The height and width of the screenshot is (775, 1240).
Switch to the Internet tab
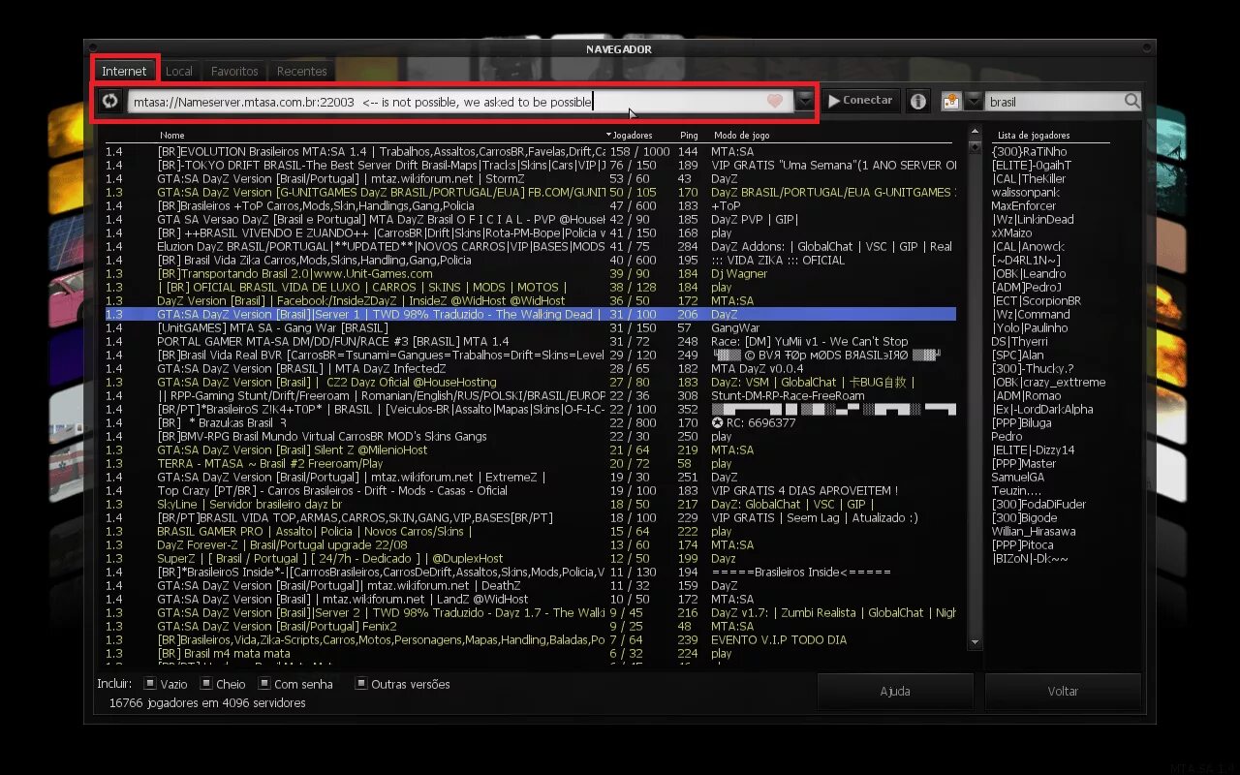(125, 71)
